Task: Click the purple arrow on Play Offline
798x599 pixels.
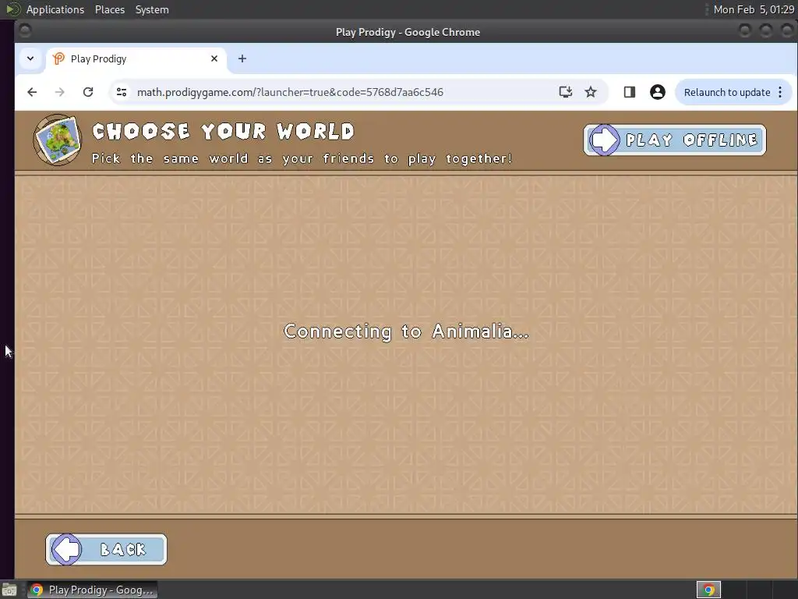Action: pos(604,140)
